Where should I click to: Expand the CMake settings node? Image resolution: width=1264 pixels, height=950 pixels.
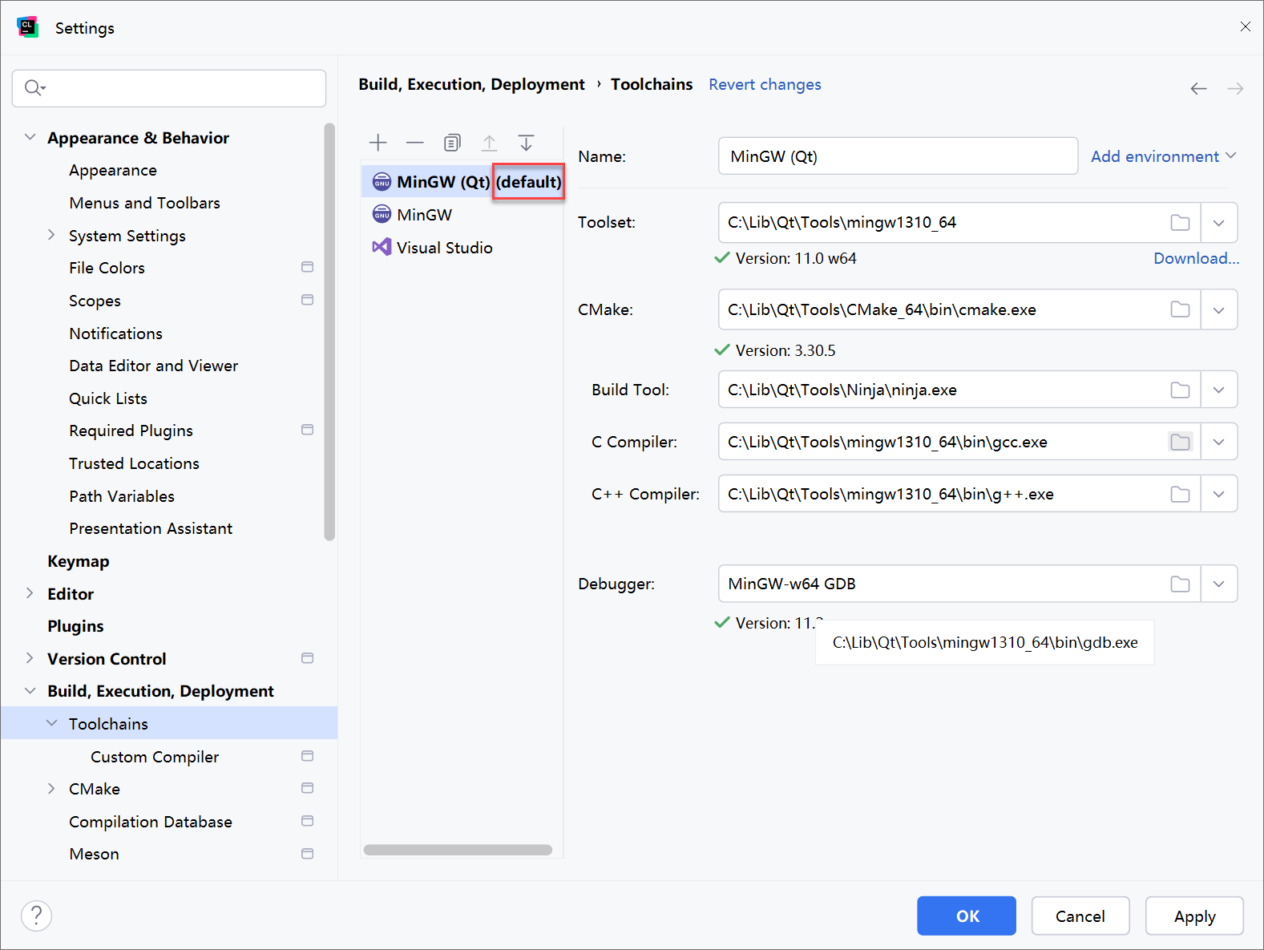51,788
